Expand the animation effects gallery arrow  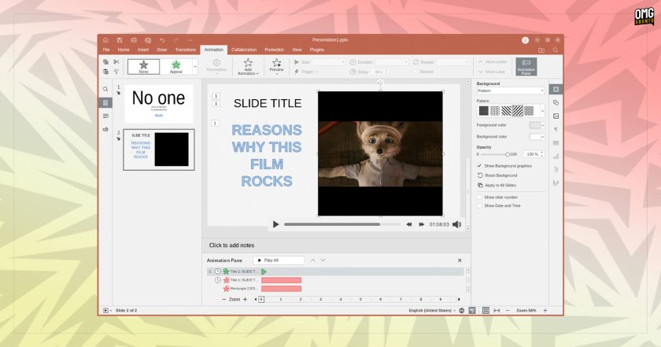[195, 67]
